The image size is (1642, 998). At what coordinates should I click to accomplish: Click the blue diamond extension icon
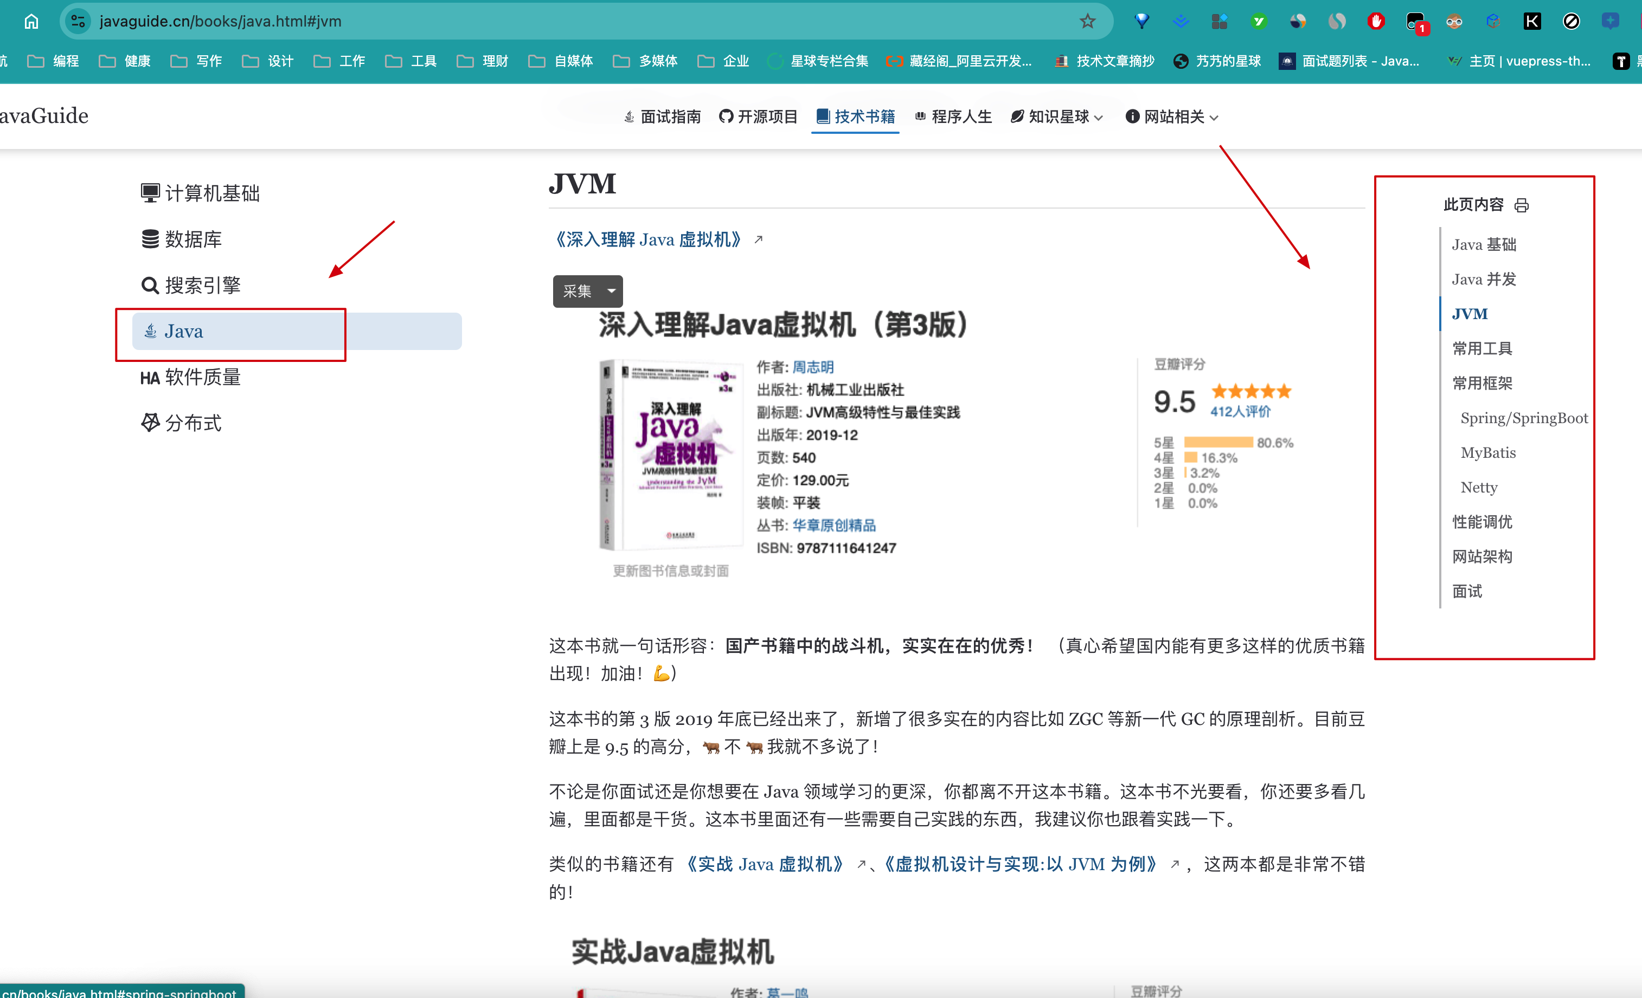pyautogui.click(x=1141, y=21)
